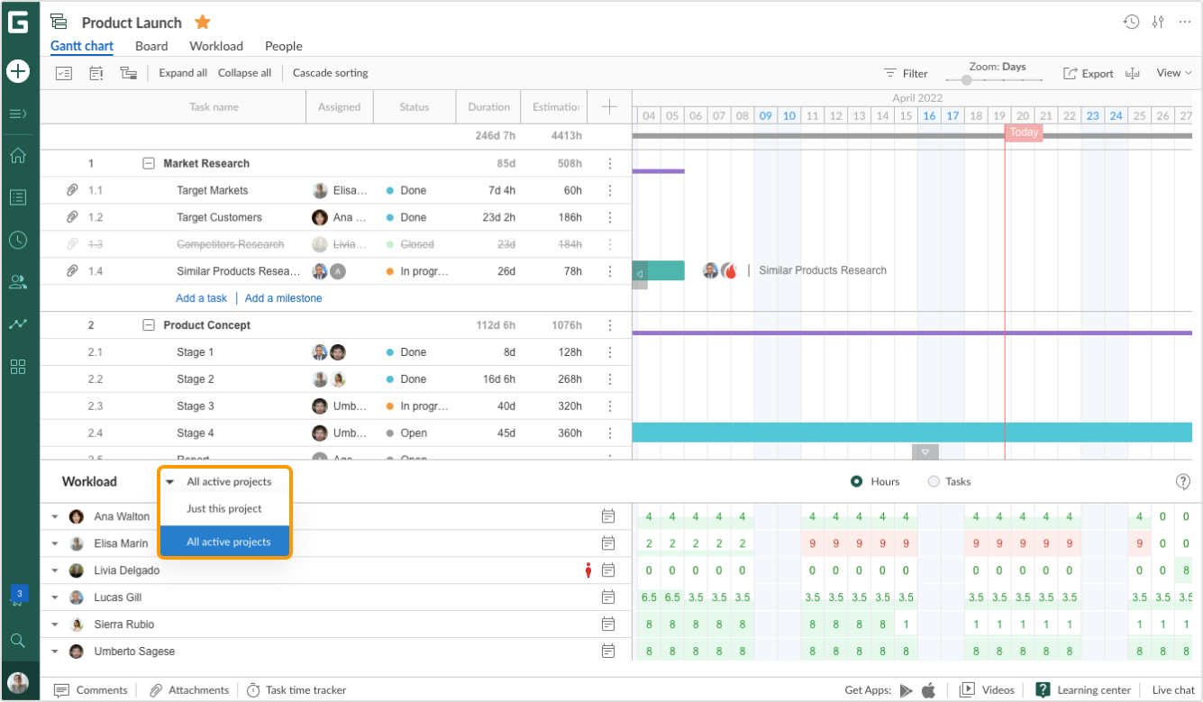Select the Hours radio button in Workload
The height and width of the screenshot is (702, 1203).
(x=855, y=480)
